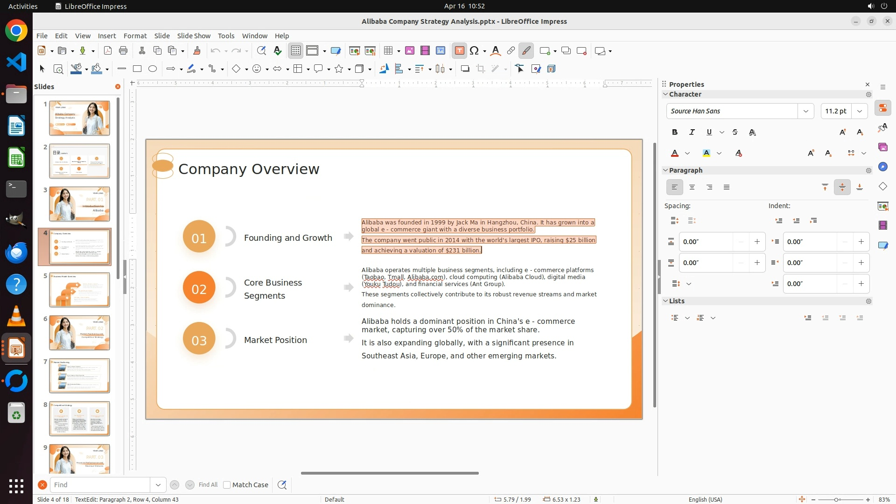The width and height of the screenshot is (896, 504).
Task: Open the sidebar Gallery panel icon
Action: pos(882,147)
